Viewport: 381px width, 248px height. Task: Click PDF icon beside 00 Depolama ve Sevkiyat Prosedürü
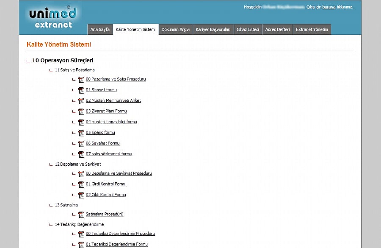click(x=81, y=174)
